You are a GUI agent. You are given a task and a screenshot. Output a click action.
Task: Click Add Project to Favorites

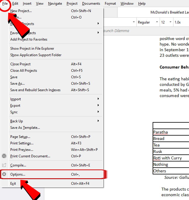click(56, 39)
